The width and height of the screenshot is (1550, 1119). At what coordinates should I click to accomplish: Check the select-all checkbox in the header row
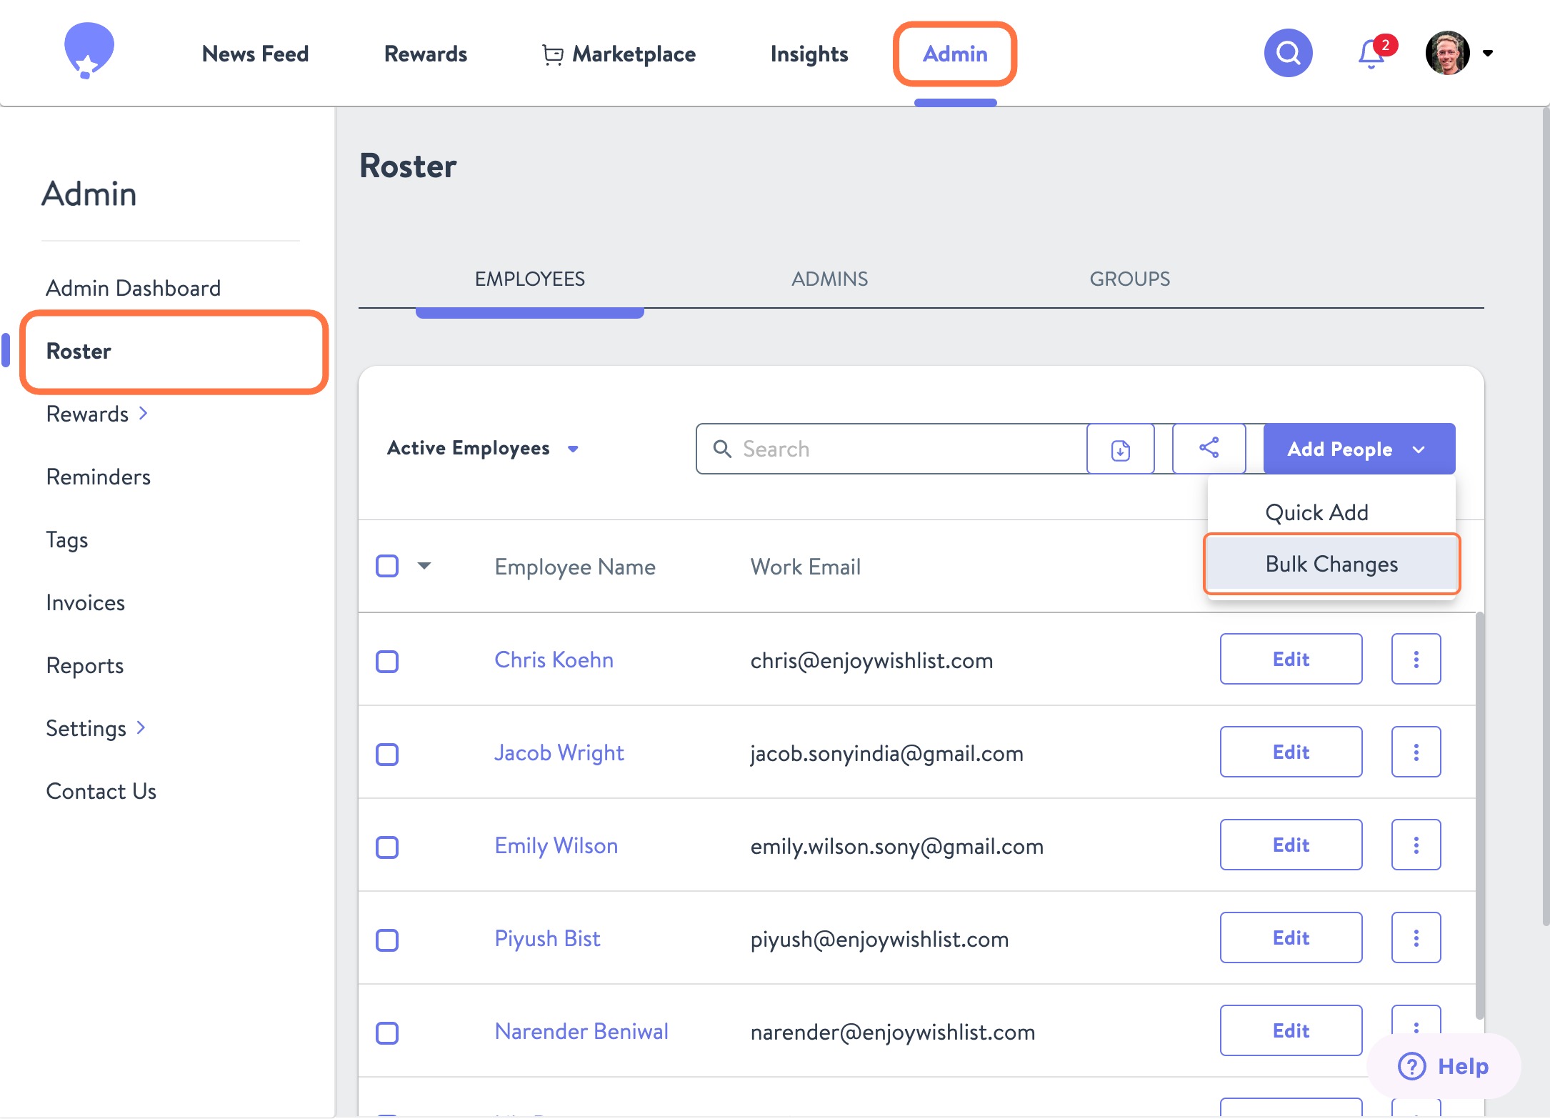point(386,565)
